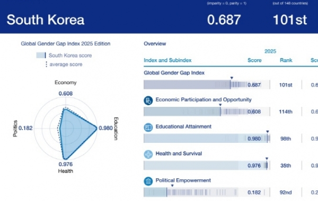Viewport: 318px width, 201px height.
Task: Click the Health and Survival cross icon
Action: (148, 154)
